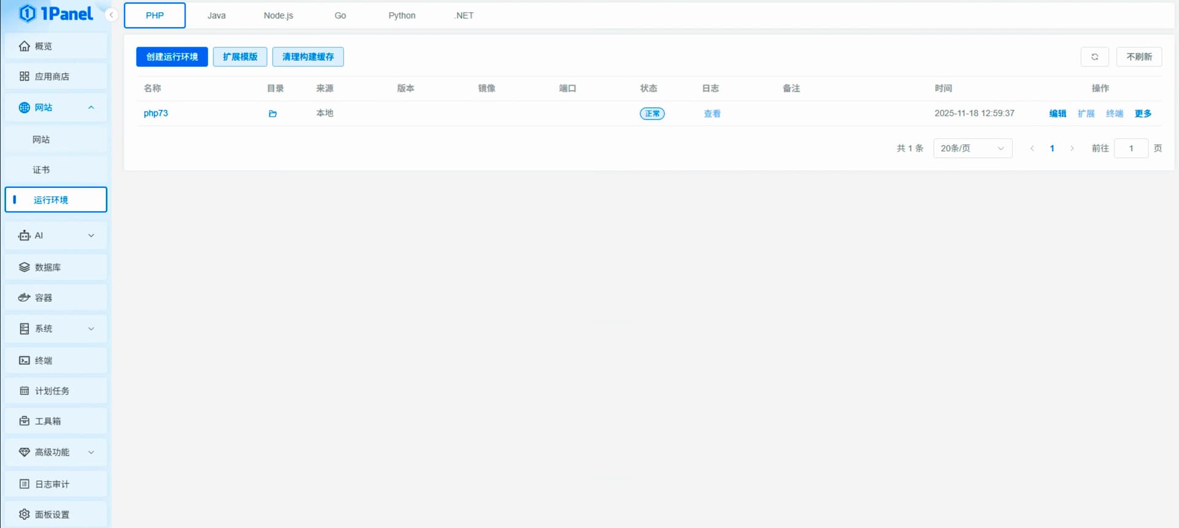Click the 前往 page number input field
Viewport: 1179px width, 528px height.
click(x=1130, y=149)
